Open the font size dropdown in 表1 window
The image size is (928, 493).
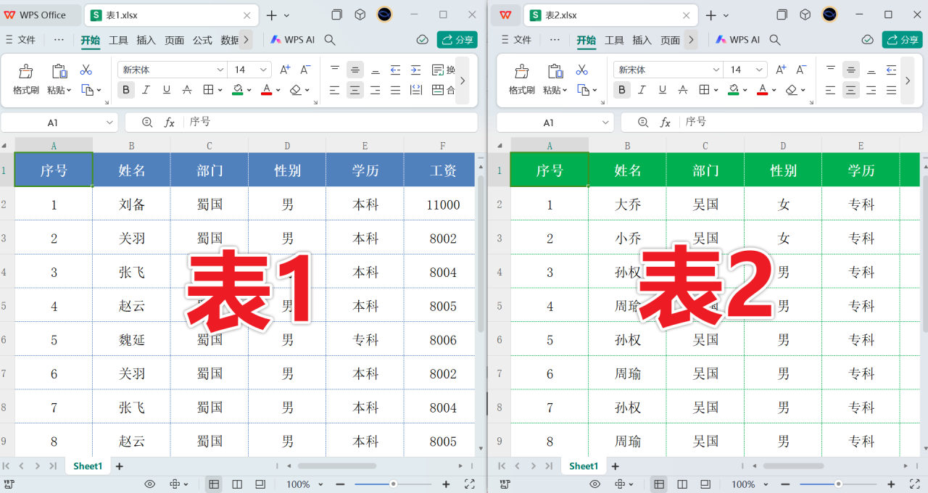tap(263, 70)
